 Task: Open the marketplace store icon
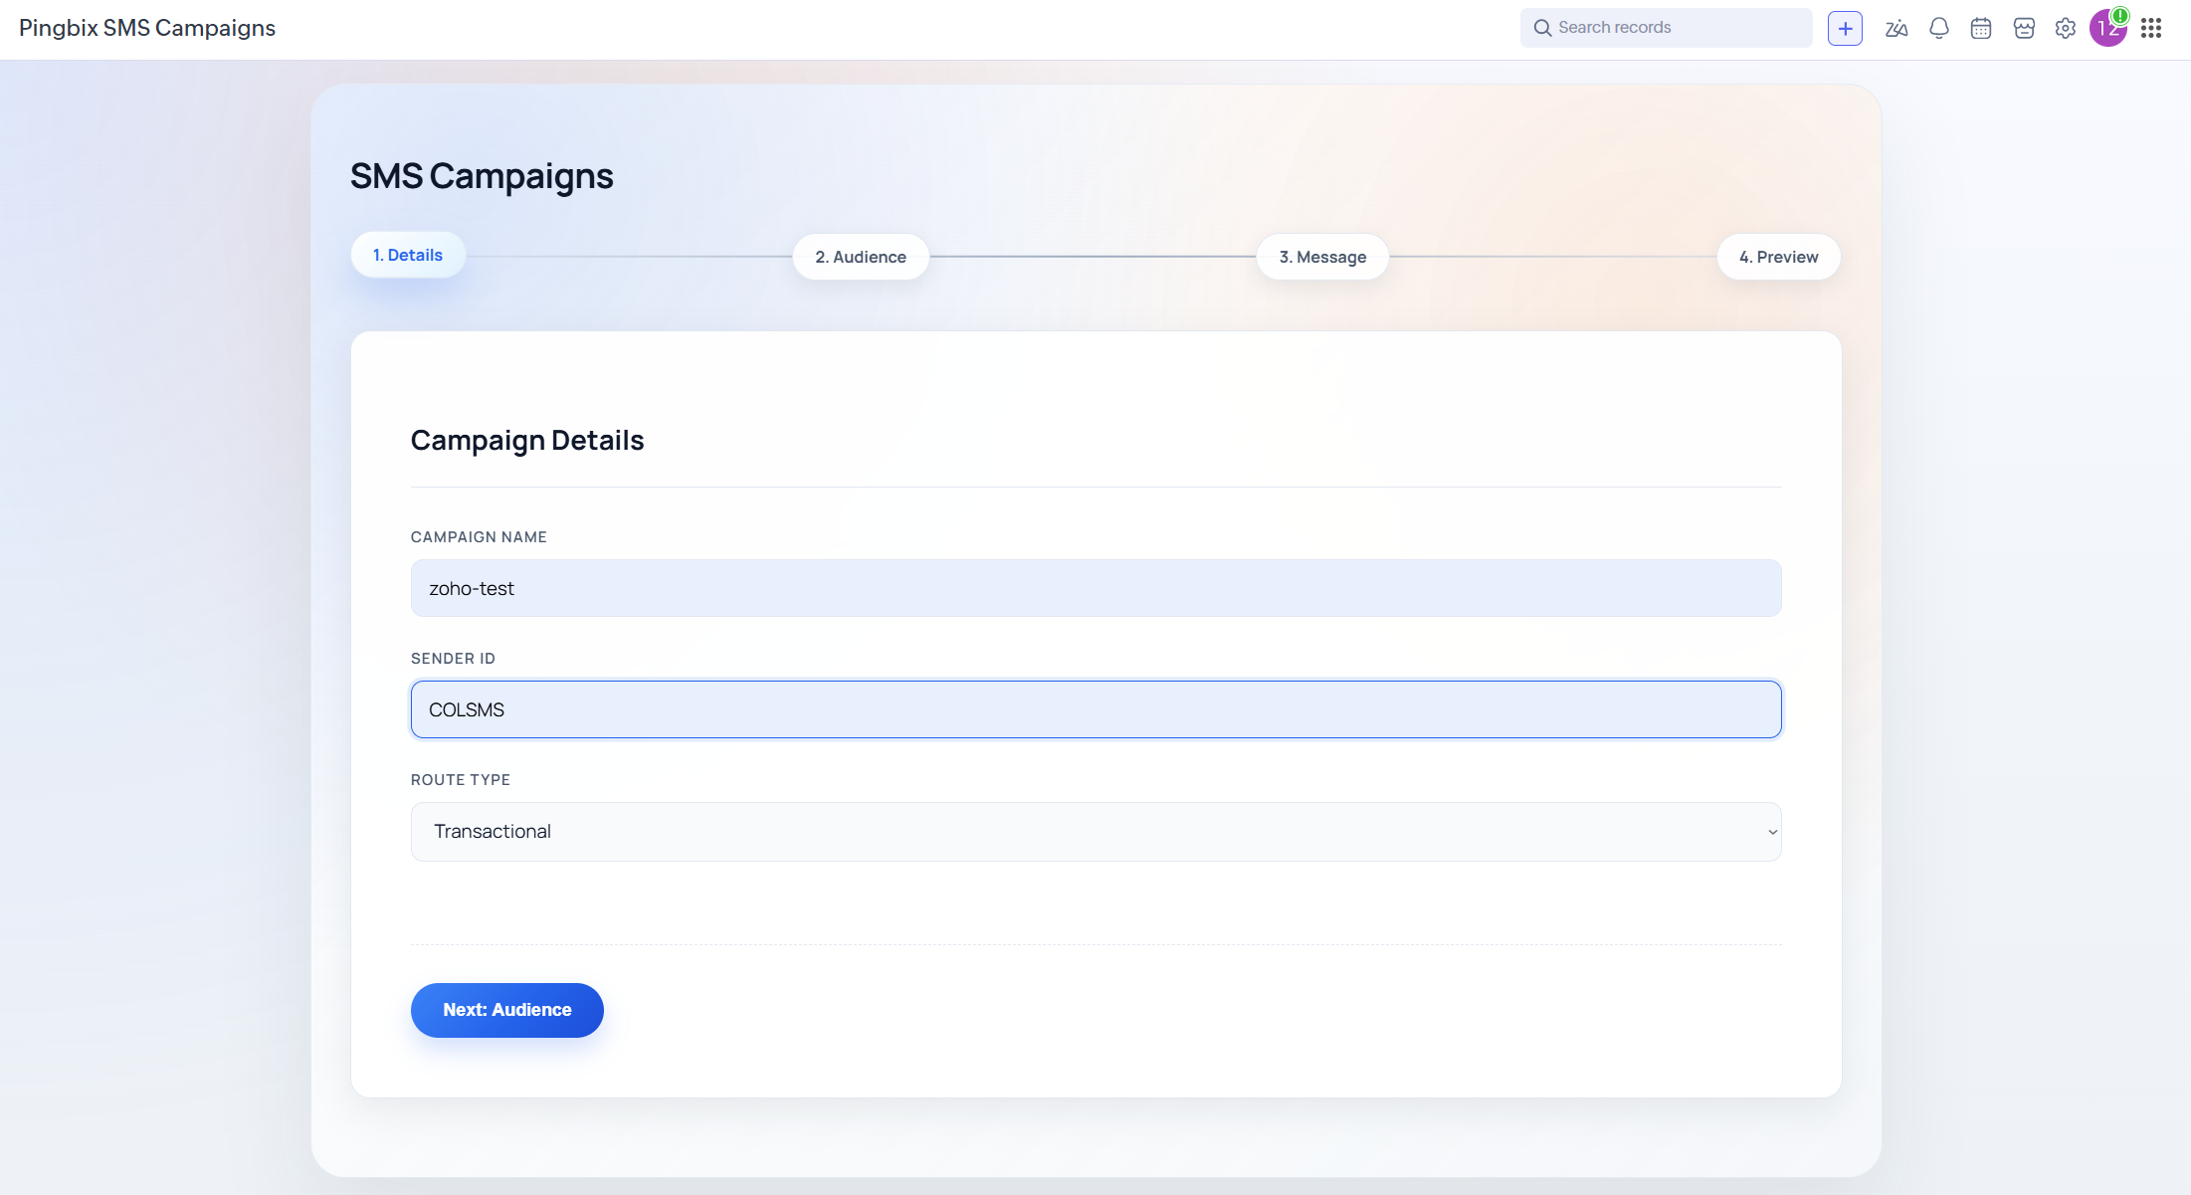pyautogui.click(x=2024, y=28)
